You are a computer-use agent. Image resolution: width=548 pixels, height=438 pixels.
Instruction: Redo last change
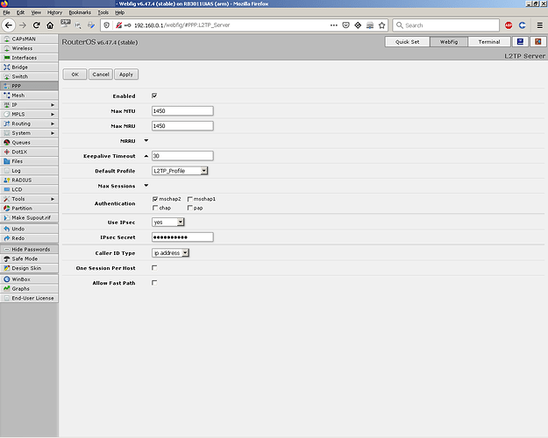(x=29, y=238)
